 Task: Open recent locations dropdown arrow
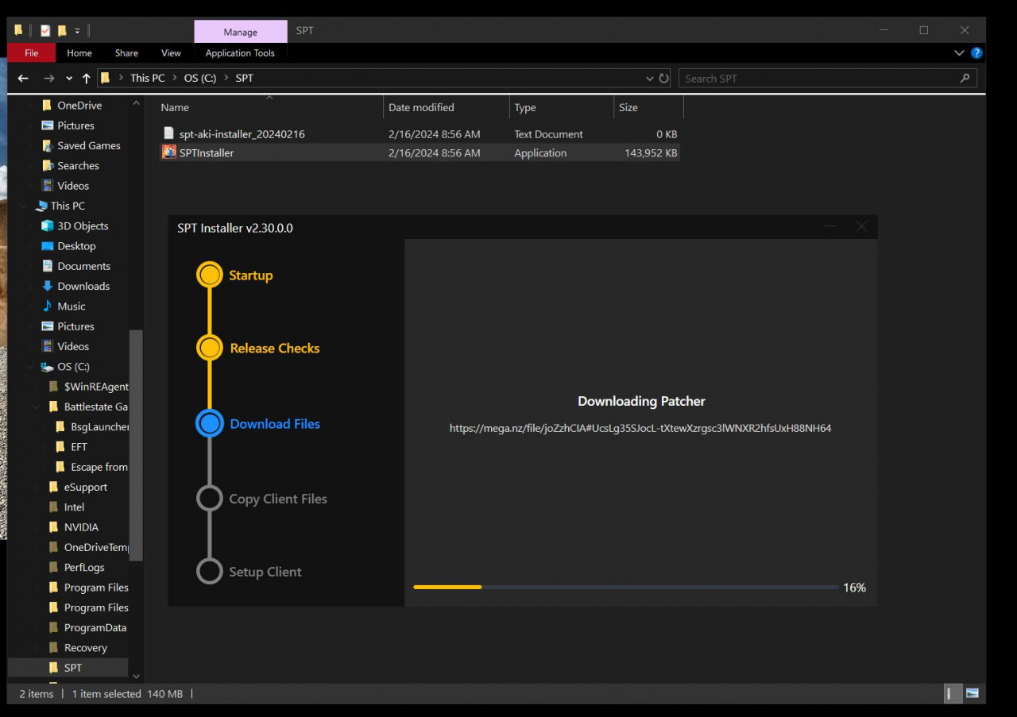point(69,78)
